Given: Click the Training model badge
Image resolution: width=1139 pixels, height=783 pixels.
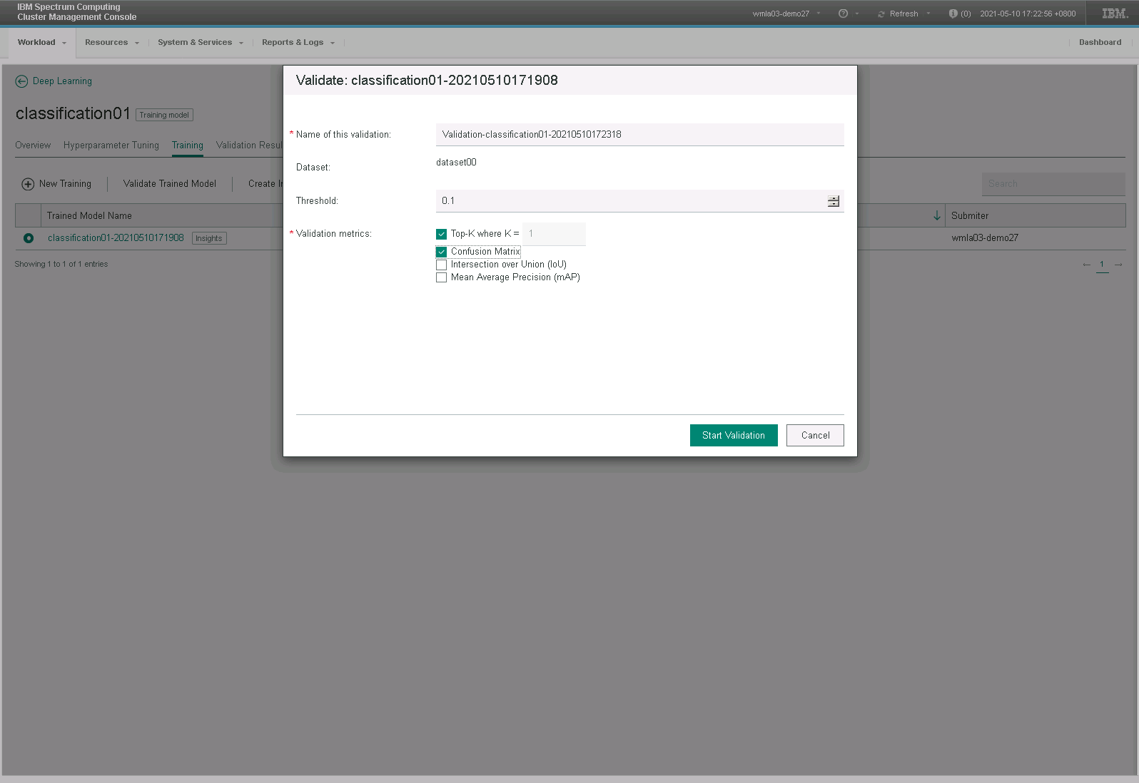Looking at the screenshot, I should 164,115.
